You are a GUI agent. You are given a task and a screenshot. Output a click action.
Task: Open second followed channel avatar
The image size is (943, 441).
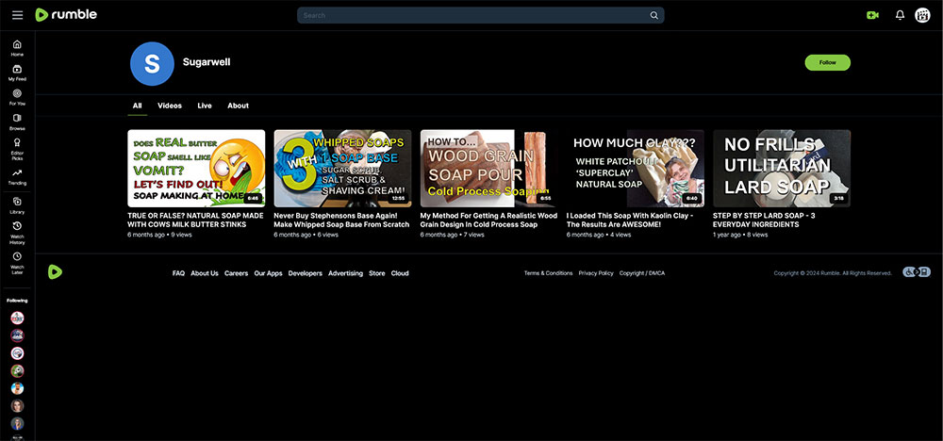click(17, 335)
